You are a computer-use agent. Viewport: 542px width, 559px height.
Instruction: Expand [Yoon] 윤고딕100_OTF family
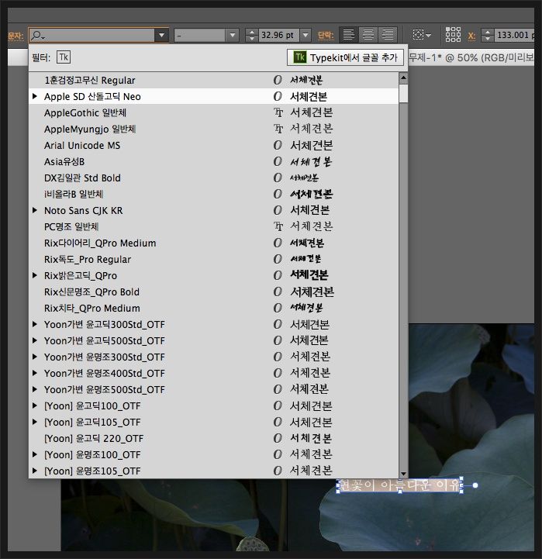pos(35,405)
